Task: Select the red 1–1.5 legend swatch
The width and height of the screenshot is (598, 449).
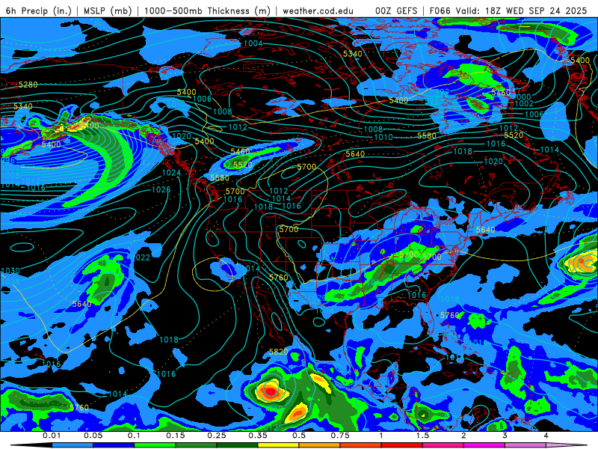Action: (x=401, y=445)
